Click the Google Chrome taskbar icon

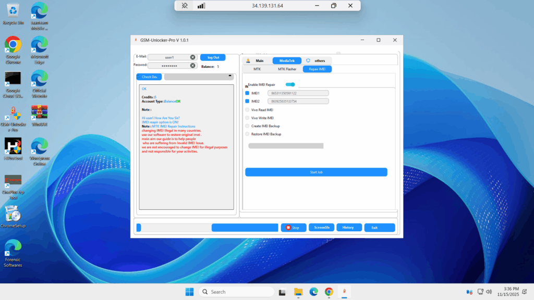[329, 292]
